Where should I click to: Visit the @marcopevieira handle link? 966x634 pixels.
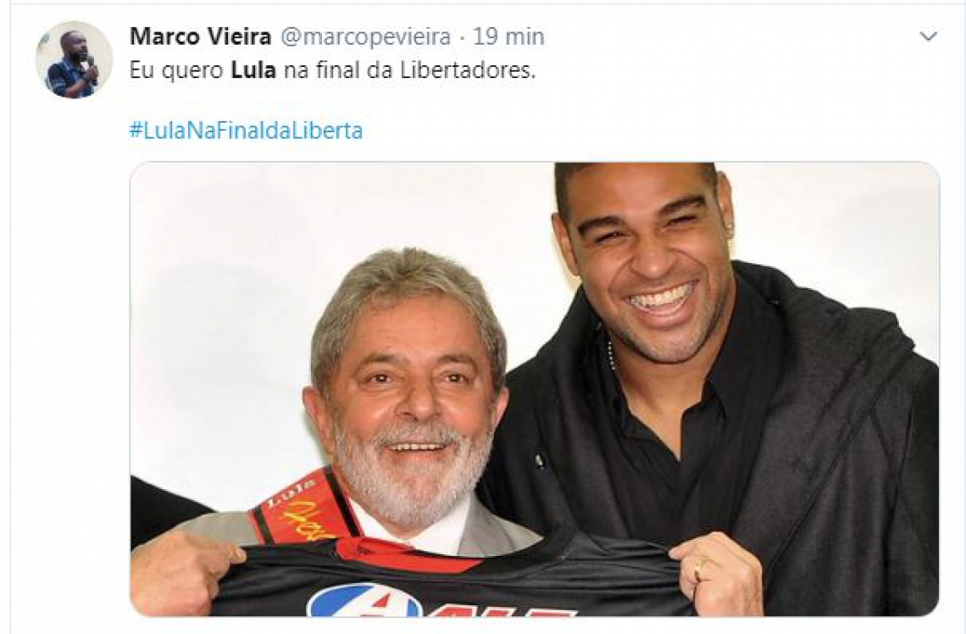(x=366, y=37)
